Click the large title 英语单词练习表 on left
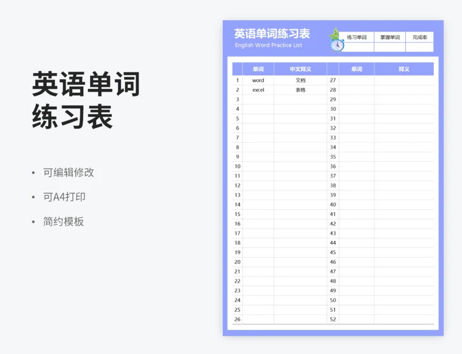Image resolution: width=462 pixels, height=354 pixels. [86, 100]
